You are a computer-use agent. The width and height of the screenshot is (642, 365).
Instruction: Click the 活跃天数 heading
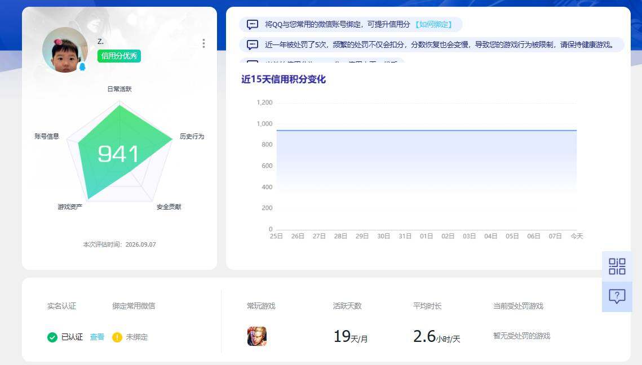point(347,306)
